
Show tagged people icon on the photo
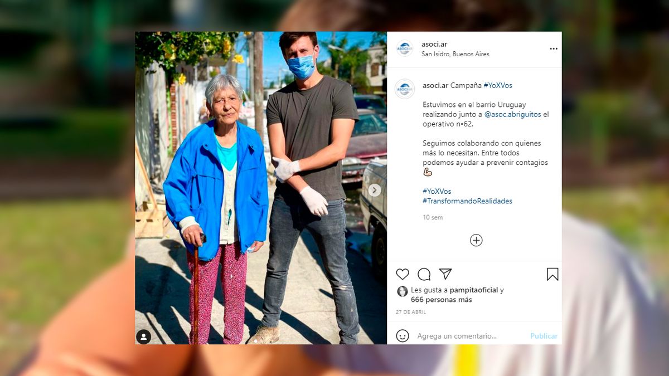[144, 336]
